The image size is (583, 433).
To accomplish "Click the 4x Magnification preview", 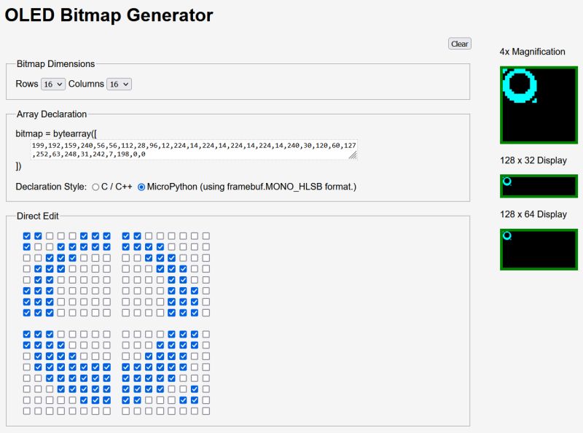I will click(539, 104).
